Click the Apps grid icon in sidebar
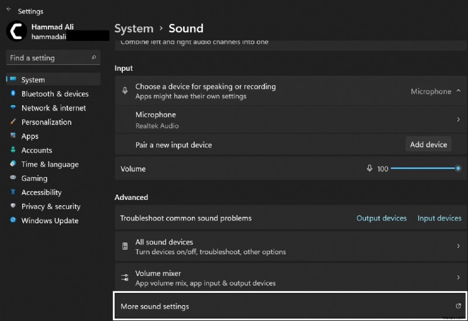This screenshot has width=468, height=321. pos(13,136)
